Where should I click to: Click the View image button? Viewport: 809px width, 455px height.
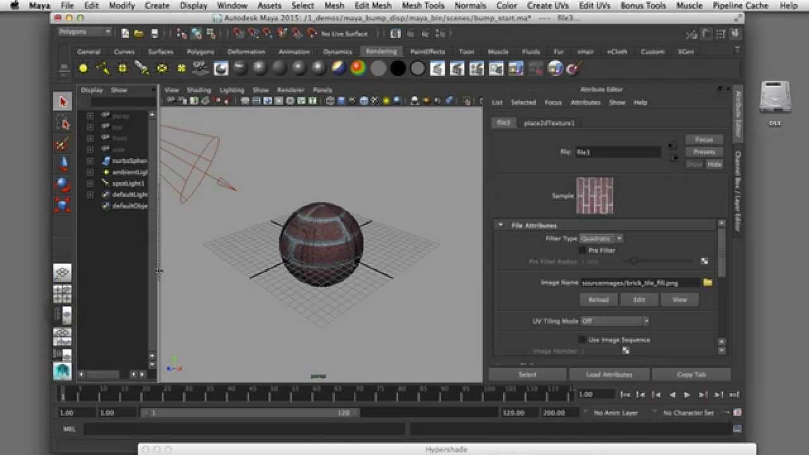pyautogui.click(x=679, y=300)
